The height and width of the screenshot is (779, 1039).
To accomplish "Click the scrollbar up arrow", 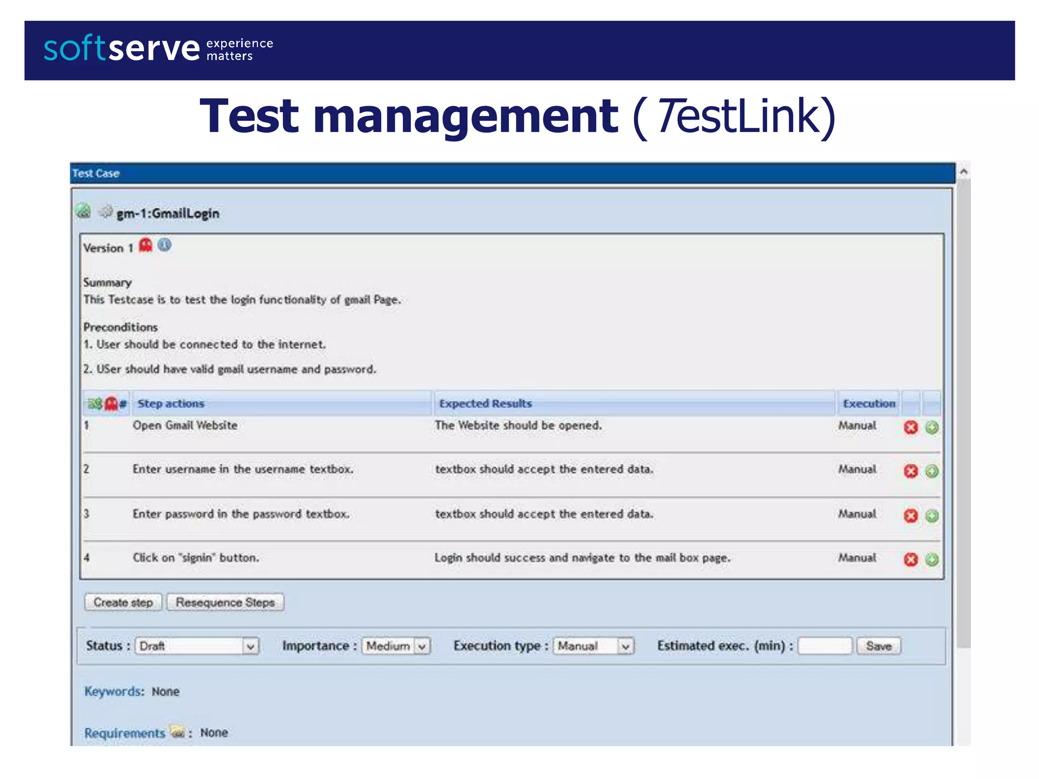I will pyautogui.click(x=963, y=172).
